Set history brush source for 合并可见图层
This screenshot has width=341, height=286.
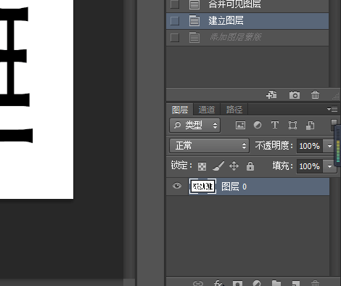tap(175, 4)
